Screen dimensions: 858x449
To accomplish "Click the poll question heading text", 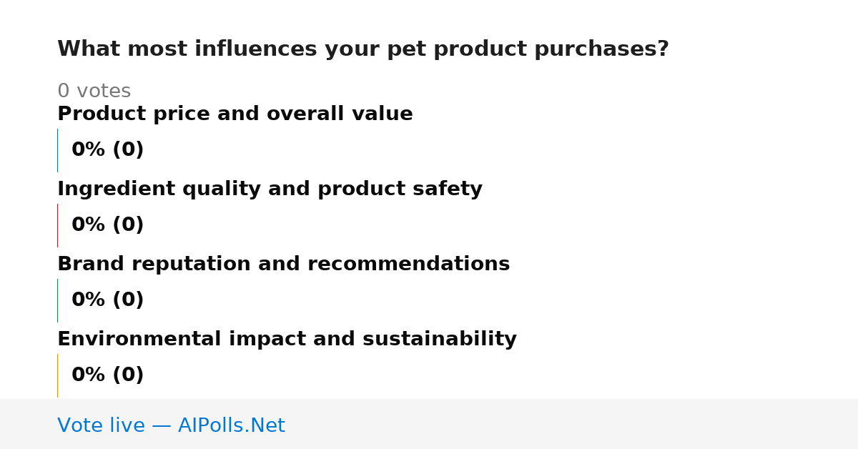I will (363, 49).
